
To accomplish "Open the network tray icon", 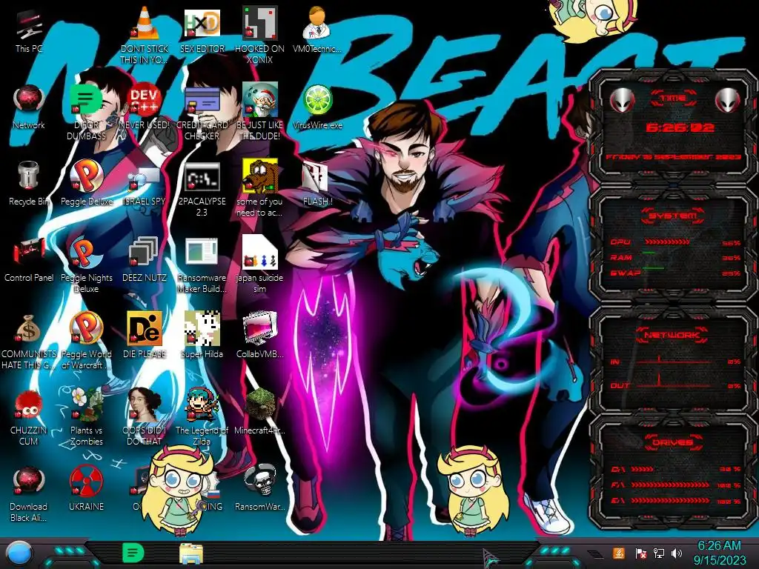I will [658, 553].
